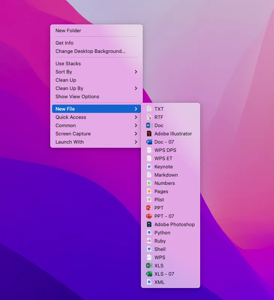Open the Launch With menu entry
274x300 pixels.
[x=96, y=142]
